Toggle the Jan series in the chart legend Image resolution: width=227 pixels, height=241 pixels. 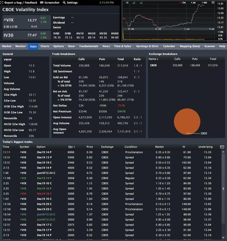(193, 3)
